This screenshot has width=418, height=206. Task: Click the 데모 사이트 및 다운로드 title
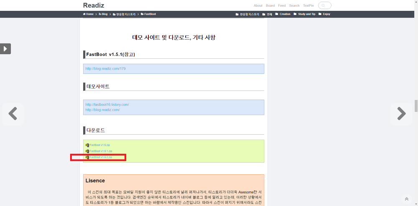(x=174, y=38)
